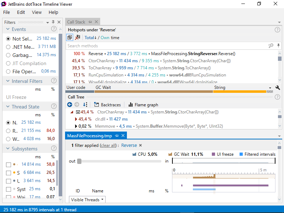Select .NET Memory Allocations radio button
The height and width of the screenshot is (213, 284).
click(x=8, y=47)
